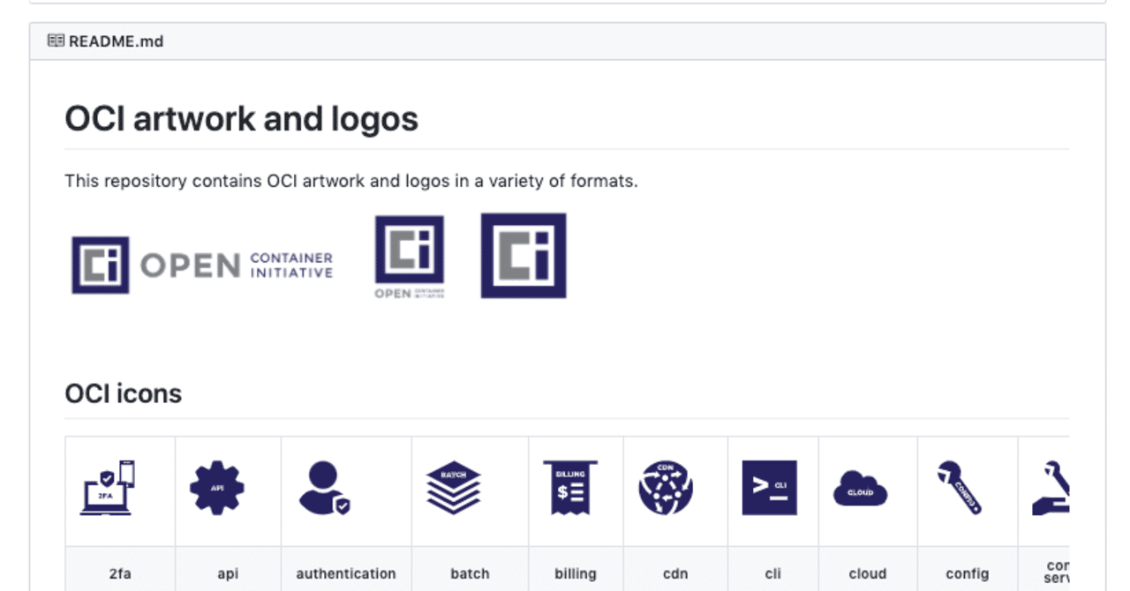The image size is (1130, 591).
Task: Open the horizontal Open Container Initiative logo
Action: (202, 265)
